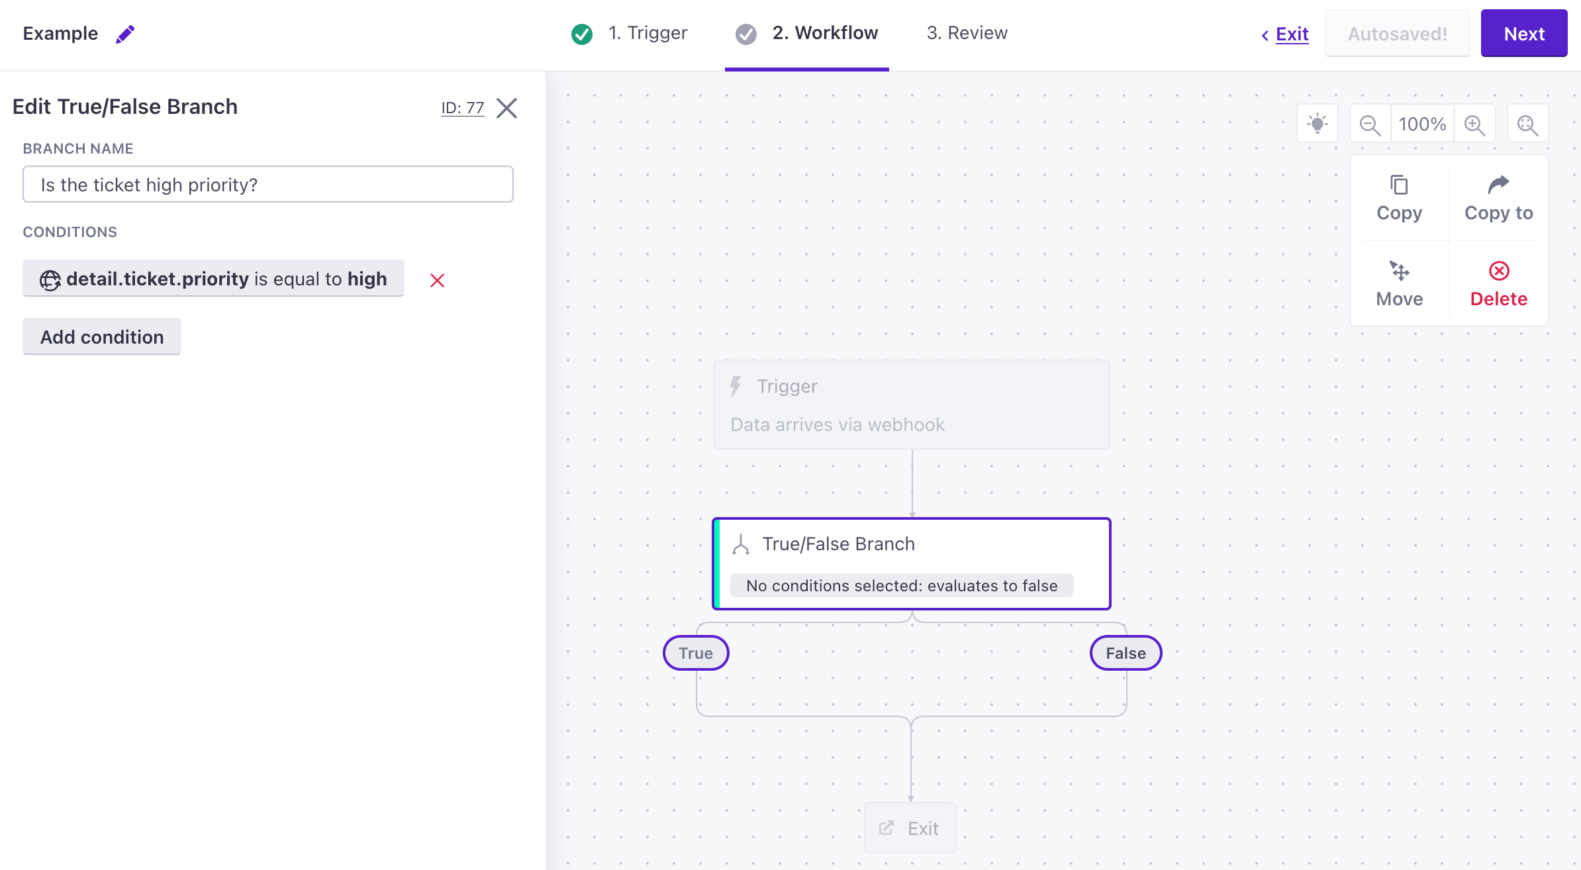Click the 100% zoom level dropdown
Viewport: 1581px width, 870px height.
pos(1421,123)
